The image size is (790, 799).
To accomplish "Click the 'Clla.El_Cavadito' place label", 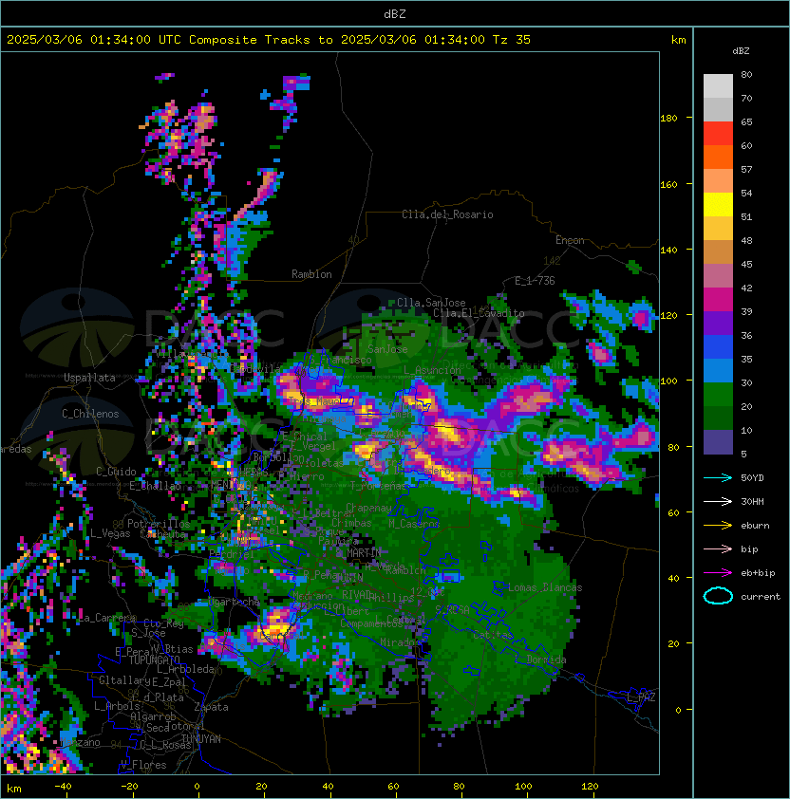I will coord(479,313).
